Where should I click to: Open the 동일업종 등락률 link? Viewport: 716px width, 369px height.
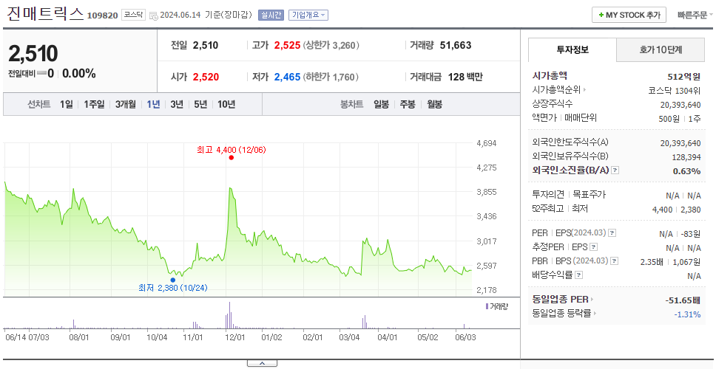[561, 314]
